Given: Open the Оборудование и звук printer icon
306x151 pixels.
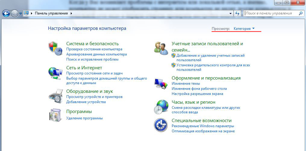Looking at the screenshot, I should pyautogui.click(x=56, y=96).
